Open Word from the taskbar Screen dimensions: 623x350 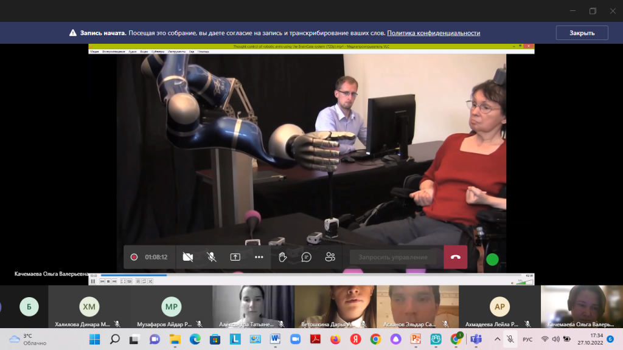coord(276,339)
